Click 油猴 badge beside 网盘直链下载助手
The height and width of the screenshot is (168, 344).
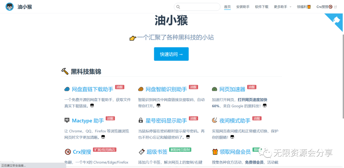[x=120, y=87]
